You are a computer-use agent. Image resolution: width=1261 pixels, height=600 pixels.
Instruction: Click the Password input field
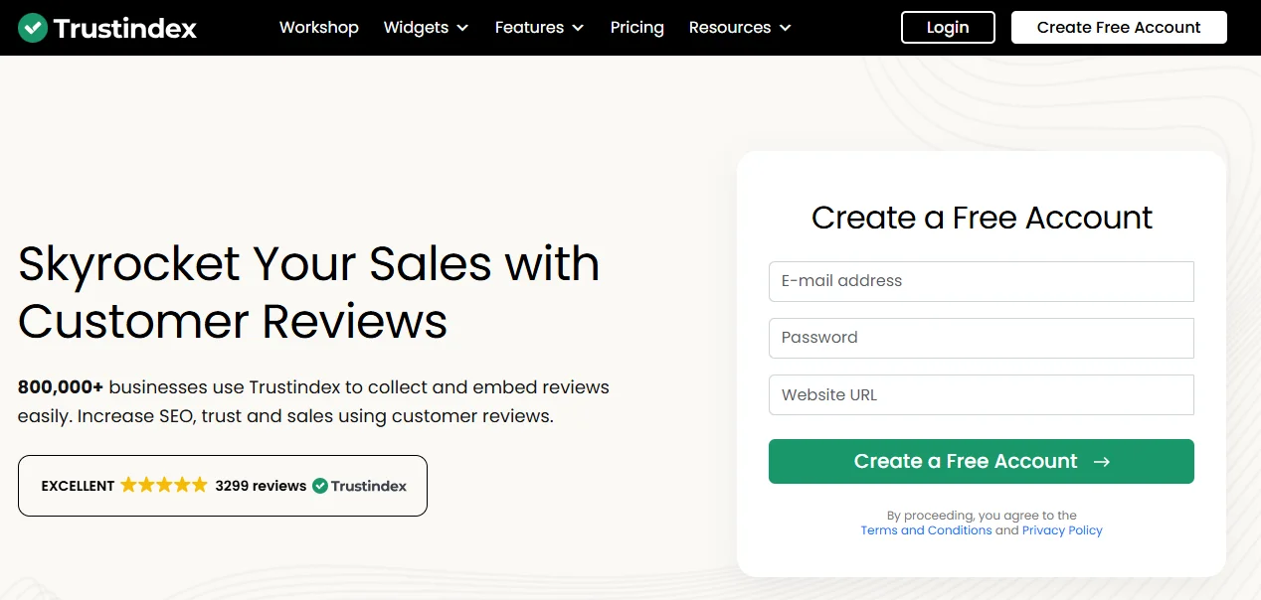click(x=981, y=338)
